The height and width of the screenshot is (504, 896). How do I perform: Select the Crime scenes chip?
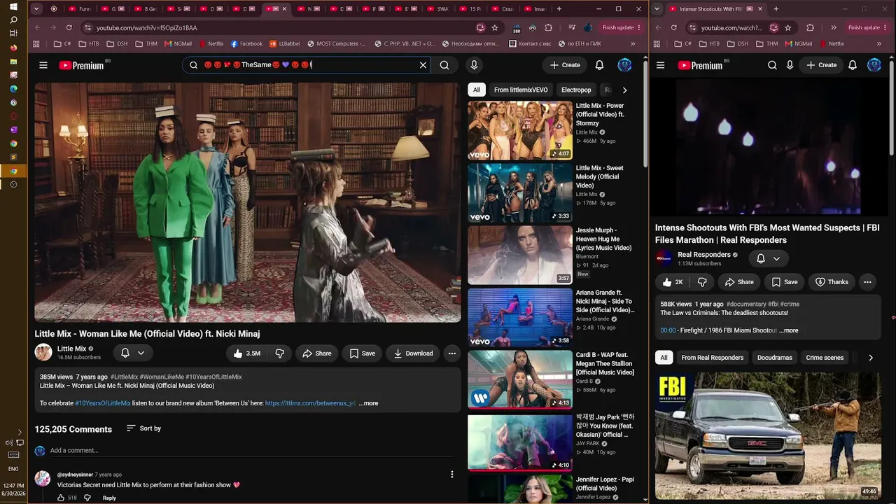click(825, 358)
